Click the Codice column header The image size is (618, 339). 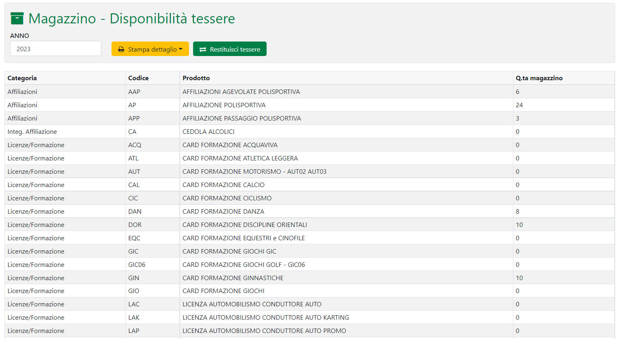[139, 78]
